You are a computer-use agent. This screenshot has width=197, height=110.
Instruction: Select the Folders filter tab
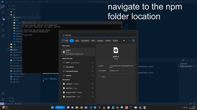click(108, 41)
